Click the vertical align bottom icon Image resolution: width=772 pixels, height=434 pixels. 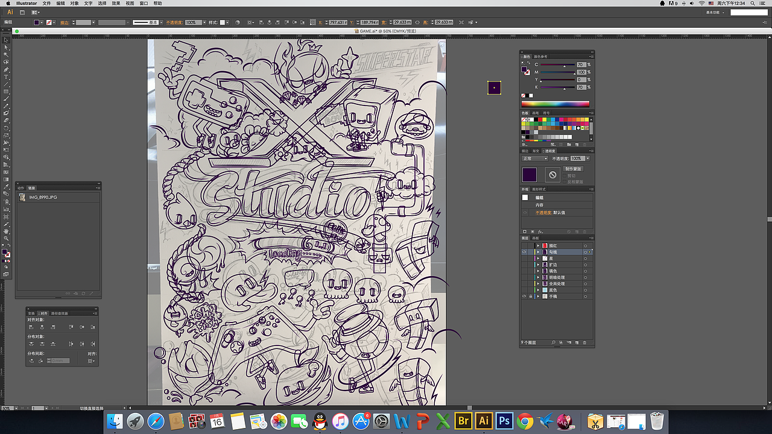92,327
